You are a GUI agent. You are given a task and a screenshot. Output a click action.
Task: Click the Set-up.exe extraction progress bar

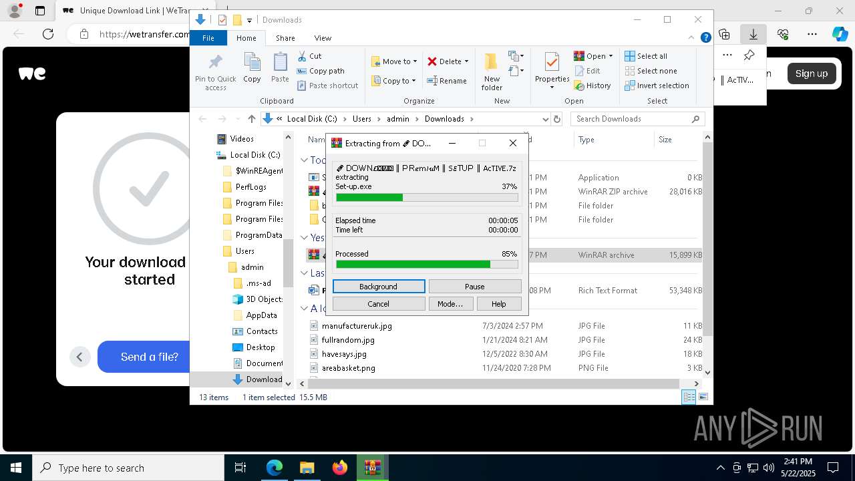click(x=427, y=198)
